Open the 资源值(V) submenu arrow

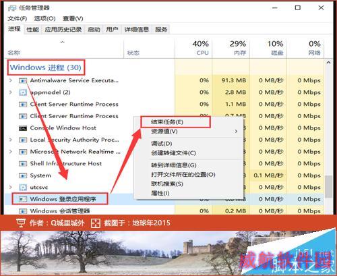point(236,132)
